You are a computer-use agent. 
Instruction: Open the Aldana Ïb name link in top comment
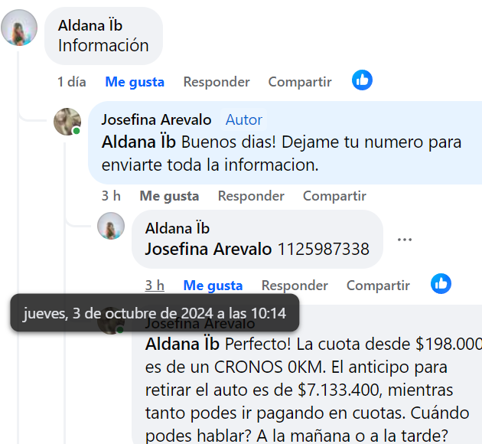[x=90, y=25]
